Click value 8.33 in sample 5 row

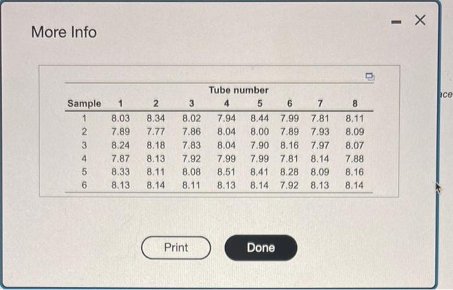pyautogui.click(x=120, y=172)
